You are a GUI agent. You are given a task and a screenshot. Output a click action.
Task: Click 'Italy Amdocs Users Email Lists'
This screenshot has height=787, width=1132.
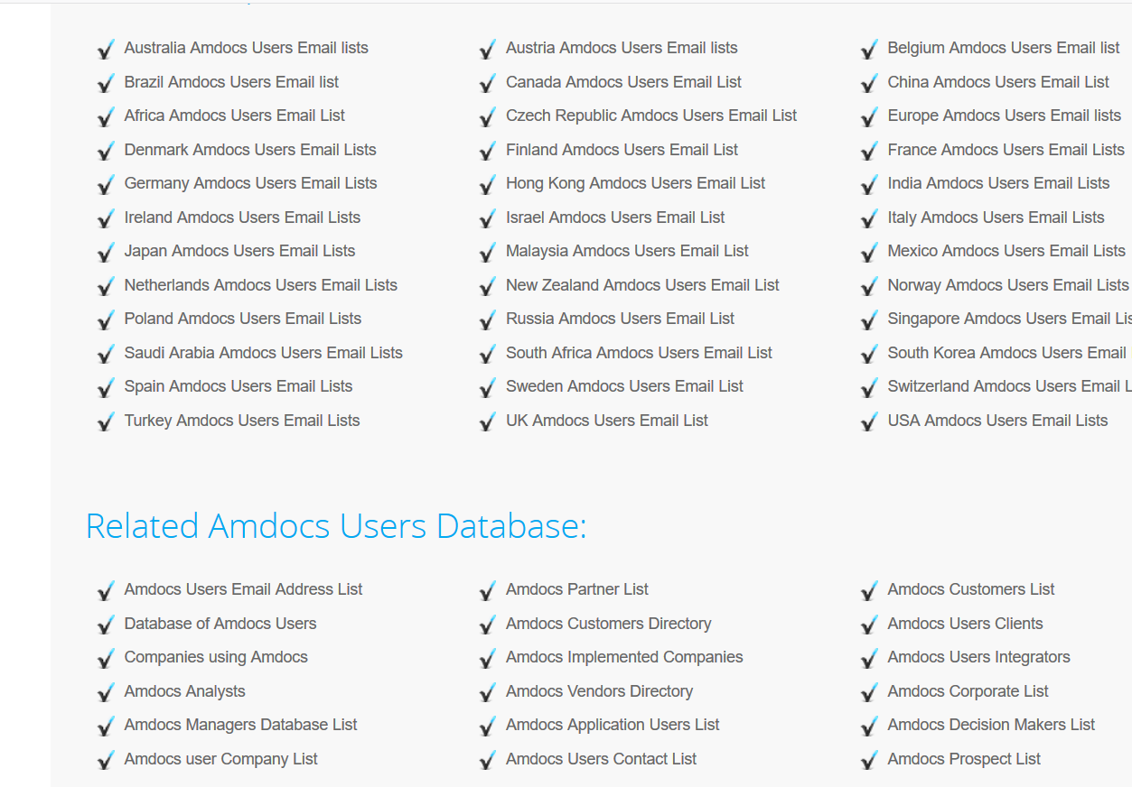tap(996, 218)
